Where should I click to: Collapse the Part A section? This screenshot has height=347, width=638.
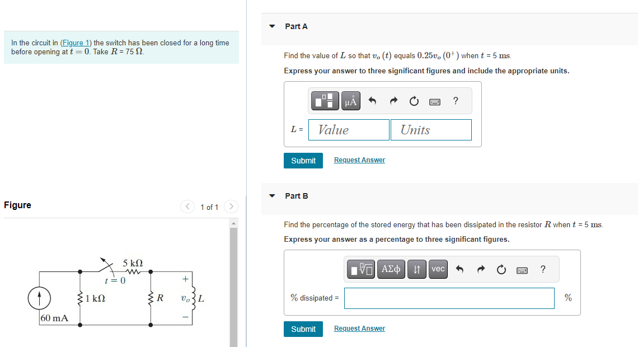[271, 26]
